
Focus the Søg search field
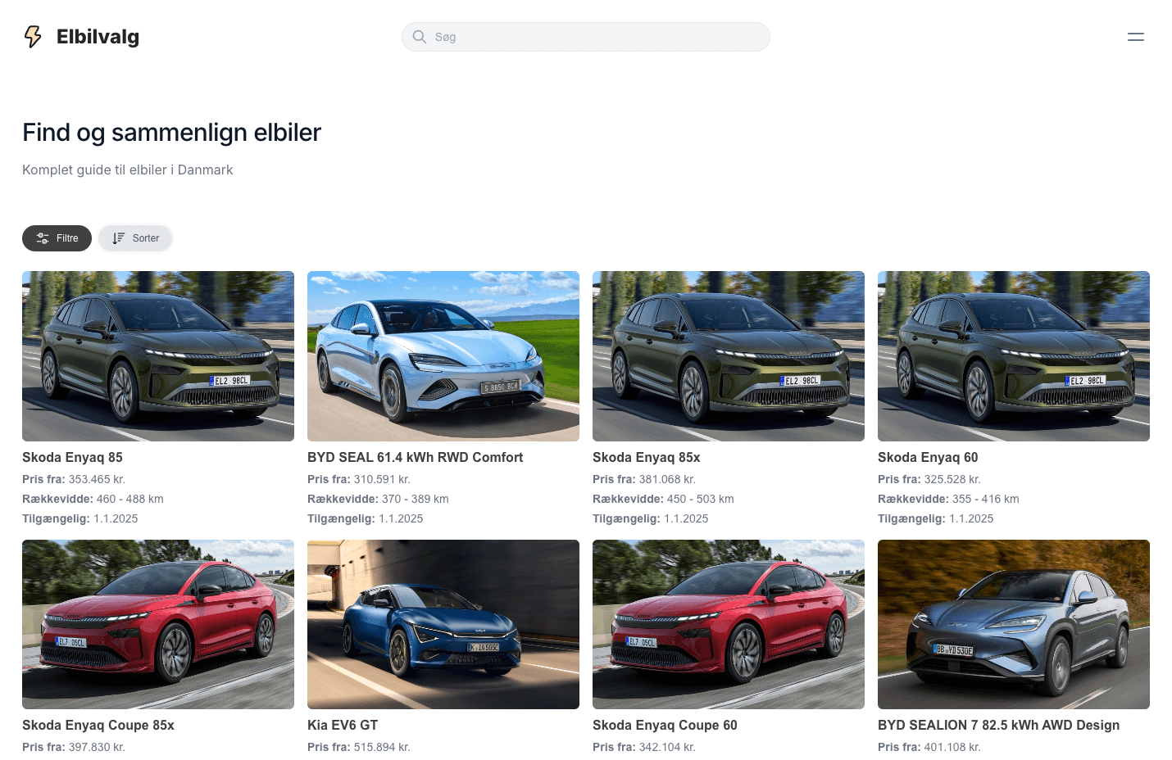click(x=586, y=37)
